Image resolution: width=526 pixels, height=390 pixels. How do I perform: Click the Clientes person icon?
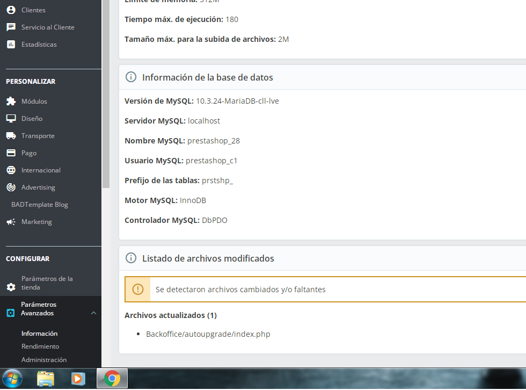11,10
